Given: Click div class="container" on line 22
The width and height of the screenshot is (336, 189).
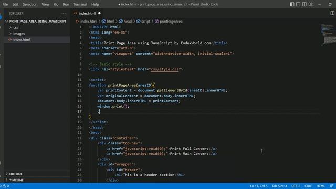Looking at the screenshot, I should pos(113,138).
